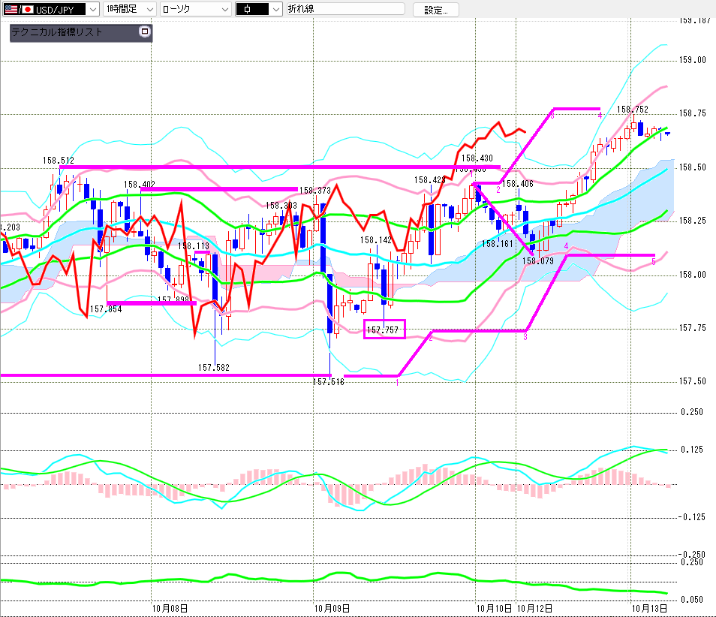
Task: Click the 10月13日 date label
Action: 649,608
